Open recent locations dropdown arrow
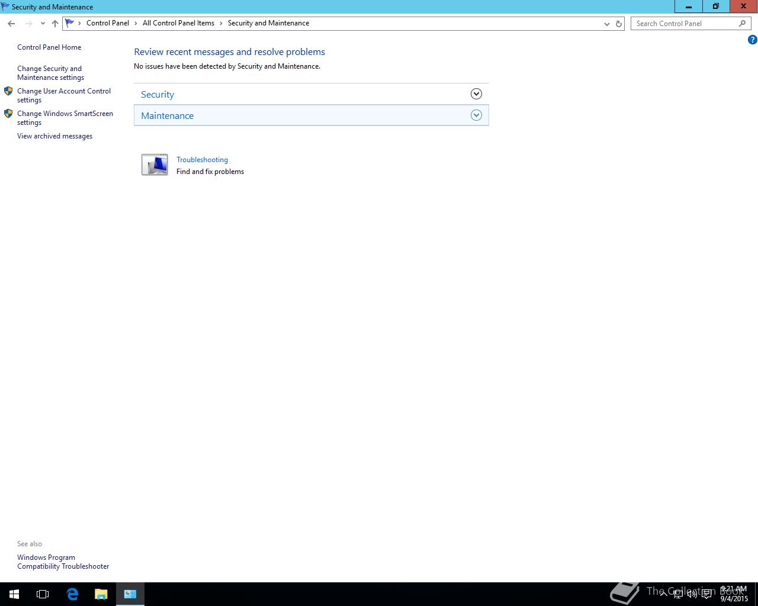 43,24
